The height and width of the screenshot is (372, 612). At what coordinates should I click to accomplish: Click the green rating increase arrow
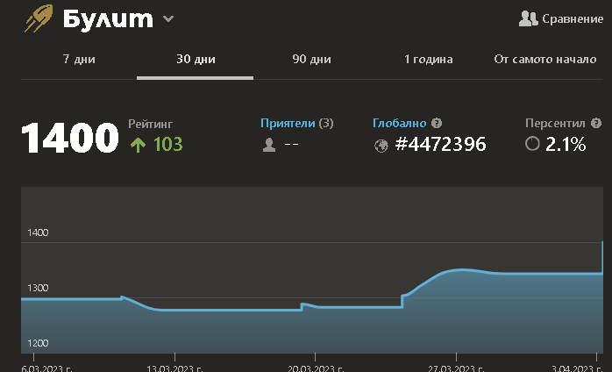point(138,145)
